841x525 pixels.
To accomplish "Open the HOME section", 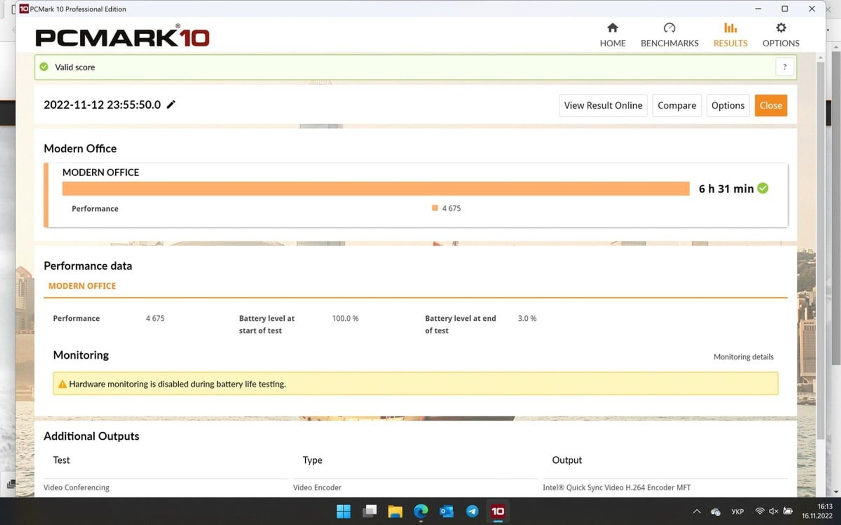I will coord(612,35).
